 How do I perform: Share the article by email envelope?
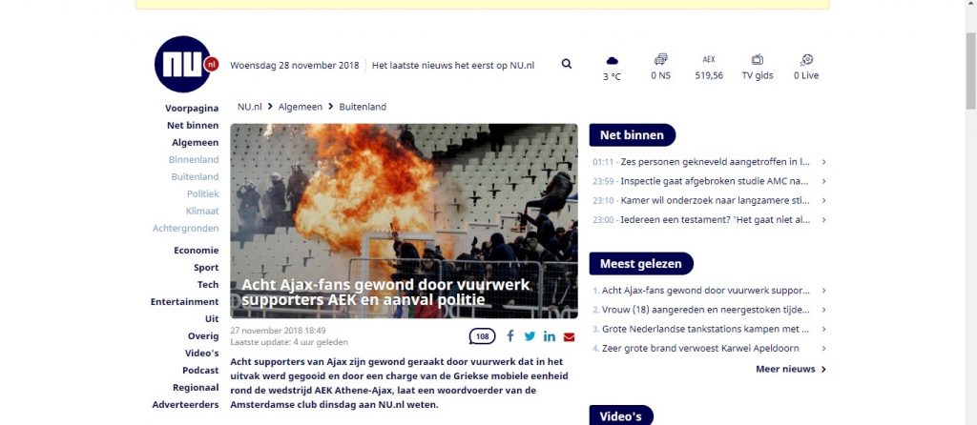tap(569, 337)
